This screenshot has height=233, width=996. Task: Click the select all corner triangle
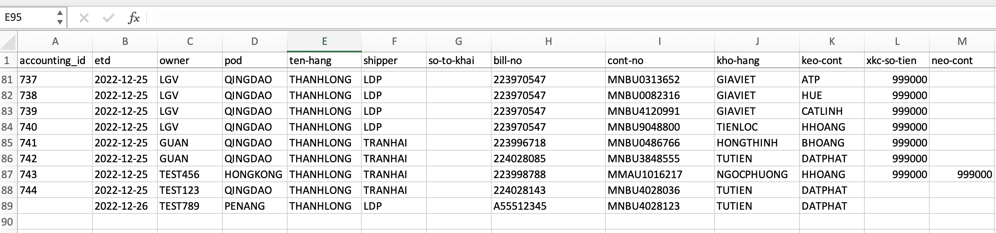click(9, 42)
